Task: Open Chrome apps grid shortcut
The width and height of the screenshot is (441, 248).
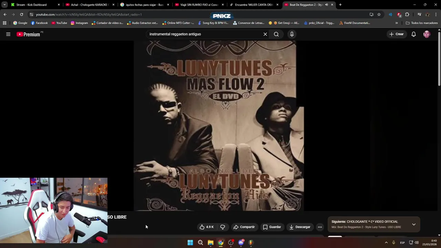Action: pyautogui.click(x=4, y=23)
